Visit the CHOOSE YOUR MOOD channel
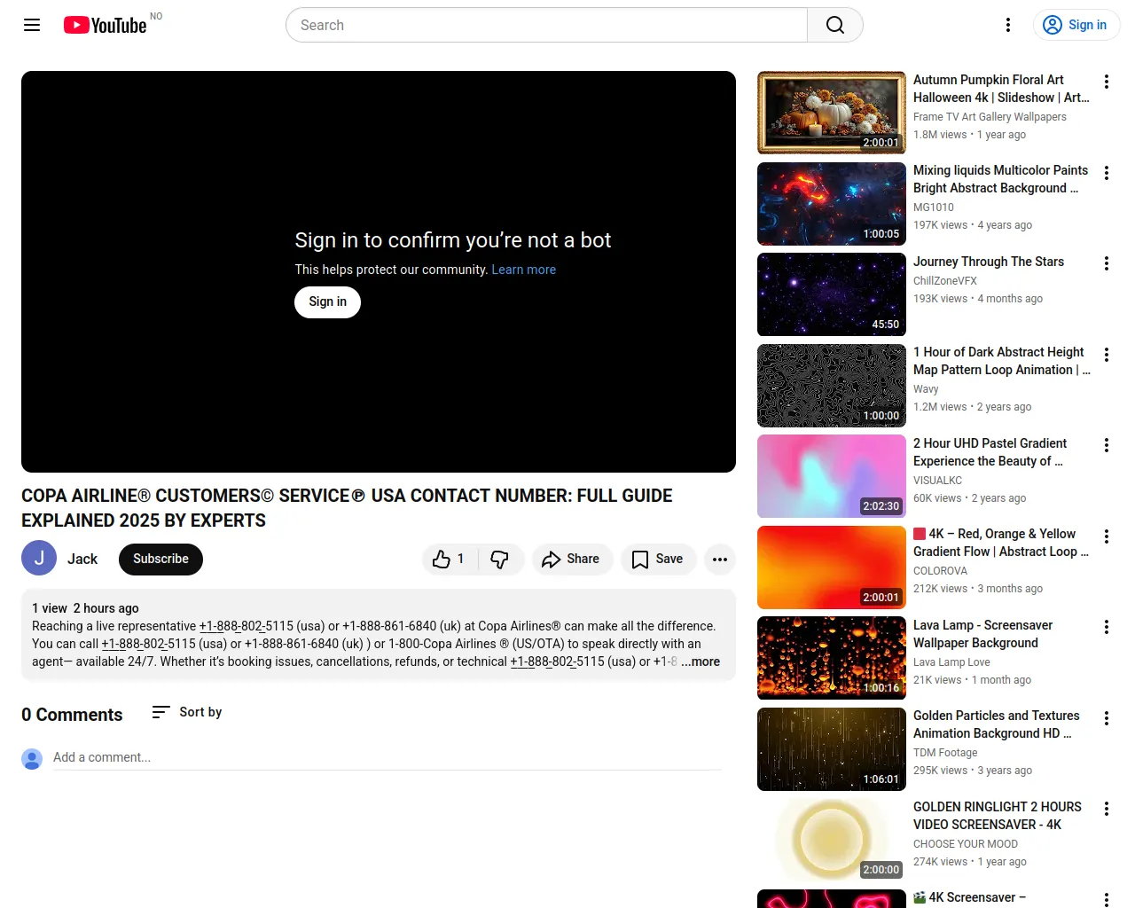The height and width of the screenshot is (908, 1135). point(966,844)
